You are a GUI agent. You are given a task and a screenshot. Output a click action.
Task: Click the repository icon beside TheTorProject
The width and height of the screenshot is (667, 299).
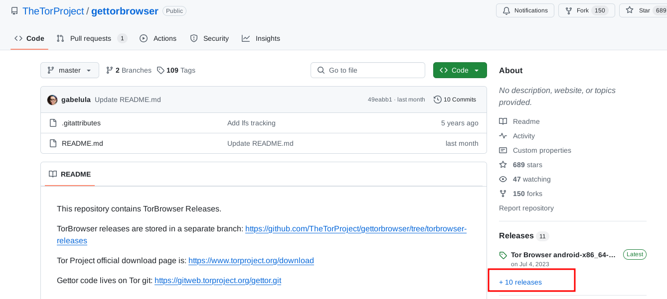coord(14,11)
